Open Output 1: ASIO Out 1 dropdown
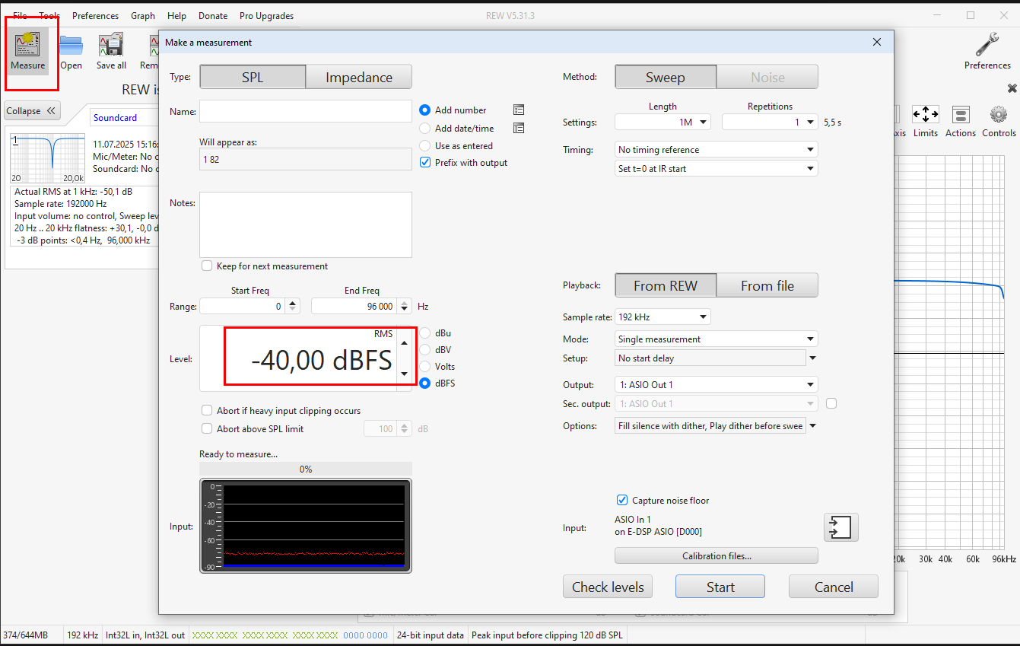Screen dimensions: 1020x646 [716, 385]
